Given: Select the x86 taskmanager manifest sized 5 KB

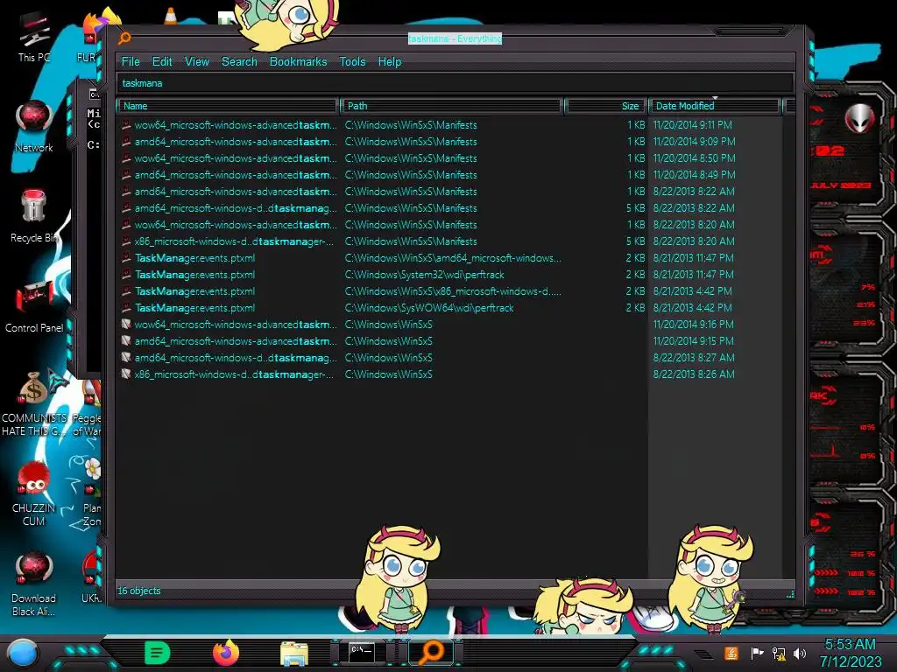Looking at the screenshot, I should 449,241.
